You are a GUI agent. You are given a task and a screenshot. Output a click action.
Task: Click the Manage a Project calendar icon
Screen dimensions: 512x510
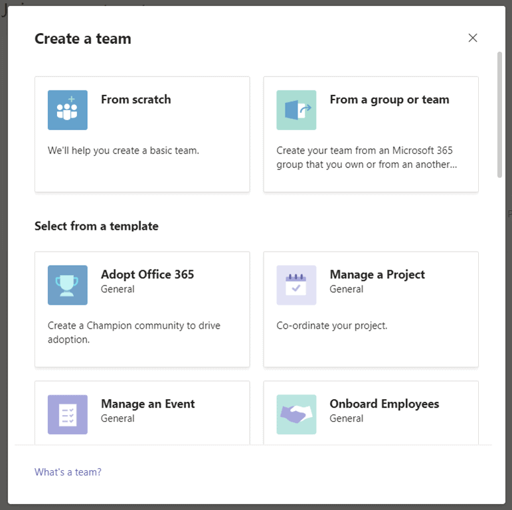296,285
